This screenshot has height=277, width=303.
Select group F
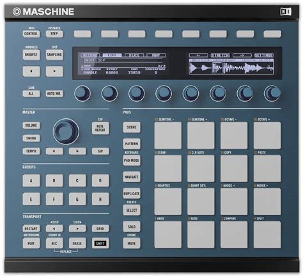tap(54, 199)
